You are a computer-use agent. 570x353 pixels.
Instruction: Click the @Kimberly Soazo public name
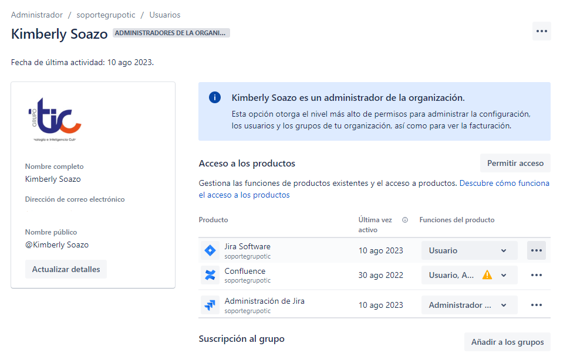click(57, 245)
